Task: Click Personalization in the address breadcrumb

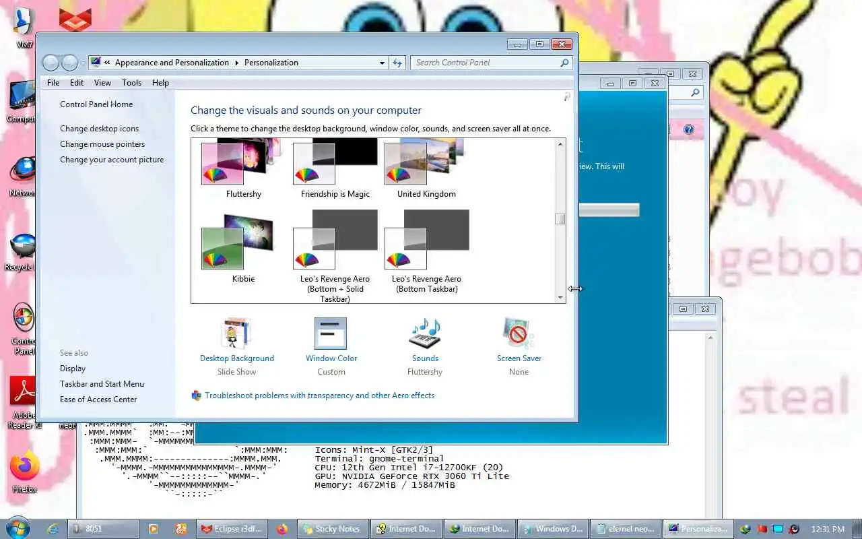Action: click(271, 63)
